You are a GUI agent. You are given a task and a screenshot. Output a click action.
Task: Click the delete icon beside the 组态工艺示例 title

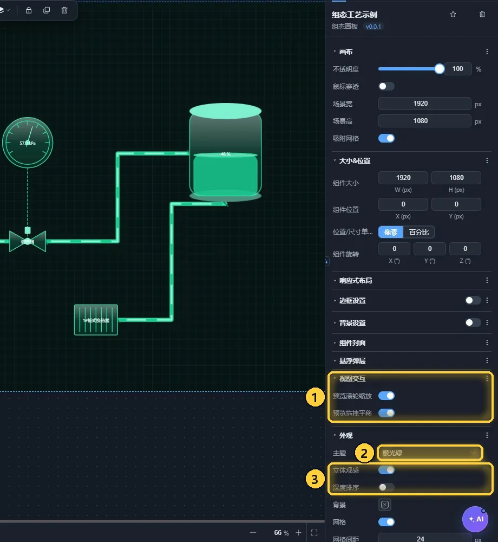[x=482, y=14]
